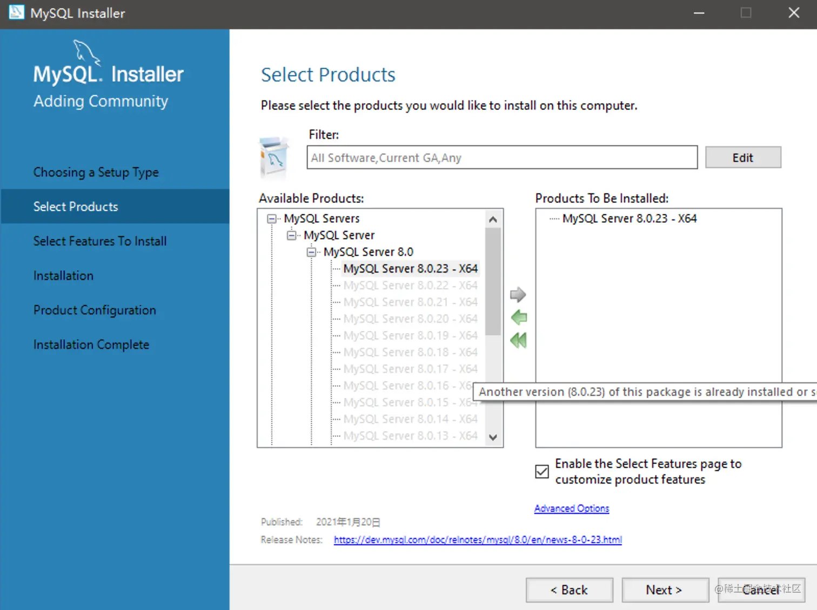
Task: Open the Product Configuration step
Action: (95, 310)
